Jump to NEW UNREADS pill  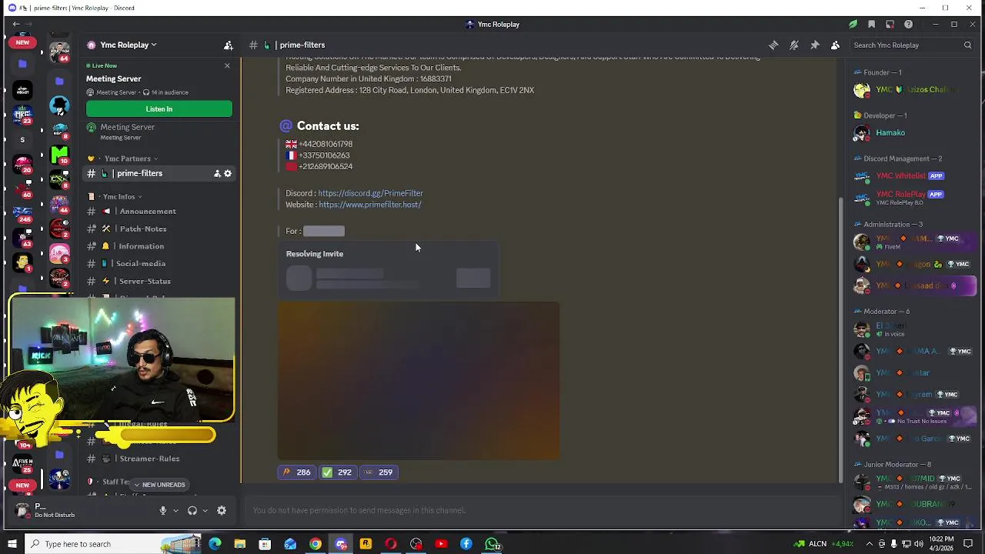(x=159, y=485)
